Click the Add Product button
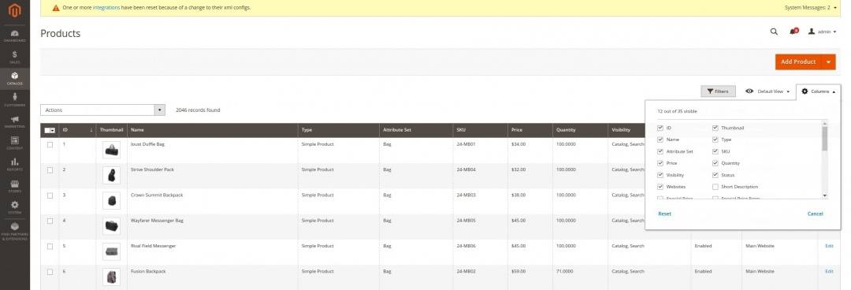This screenshot has width=851, height=290. (798, 62)
